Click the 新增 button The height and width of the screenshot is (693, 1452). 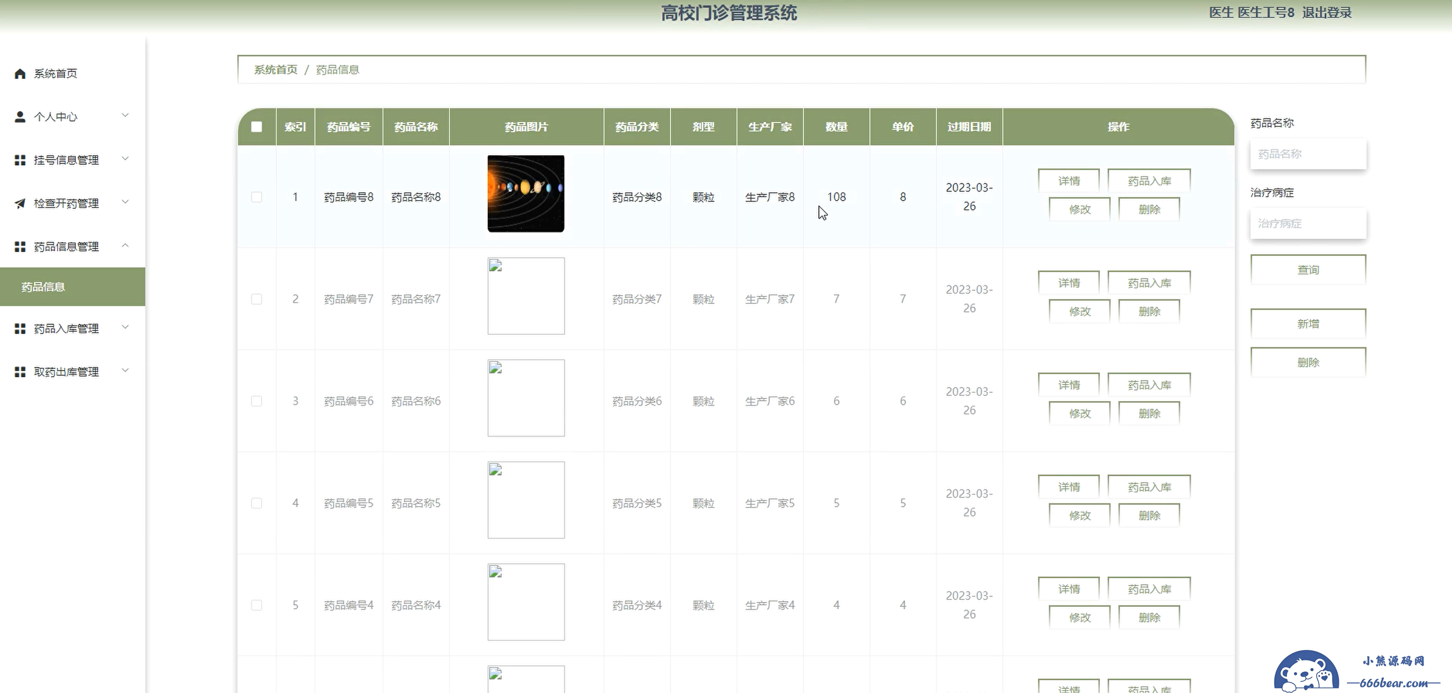(x=1308, y=324)
